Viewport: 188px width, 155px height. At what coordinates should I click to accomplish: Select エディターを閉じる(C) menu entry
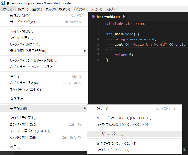(44, 125)
